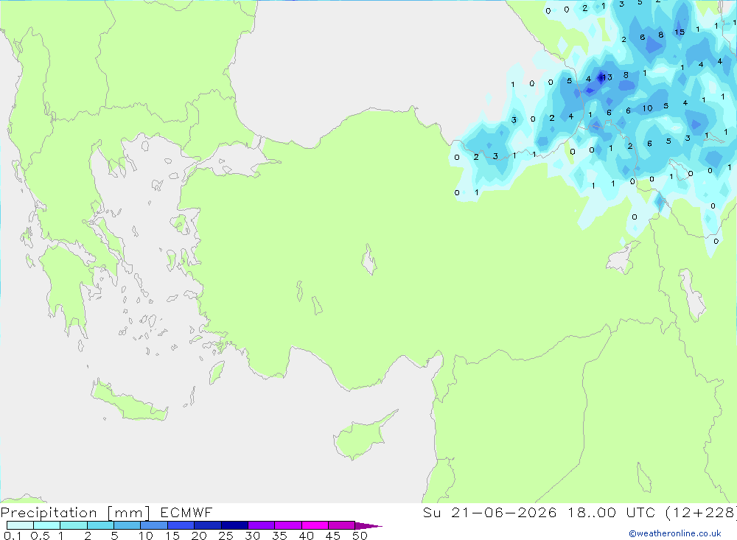Click the 0.1–0.5 mm palest legend swatch

pyautogui.click(x=20, y=525)
